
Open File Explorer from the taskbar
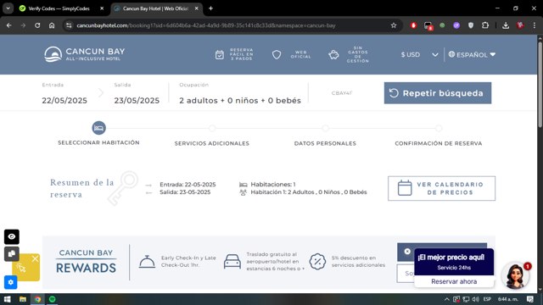(23, 299)
